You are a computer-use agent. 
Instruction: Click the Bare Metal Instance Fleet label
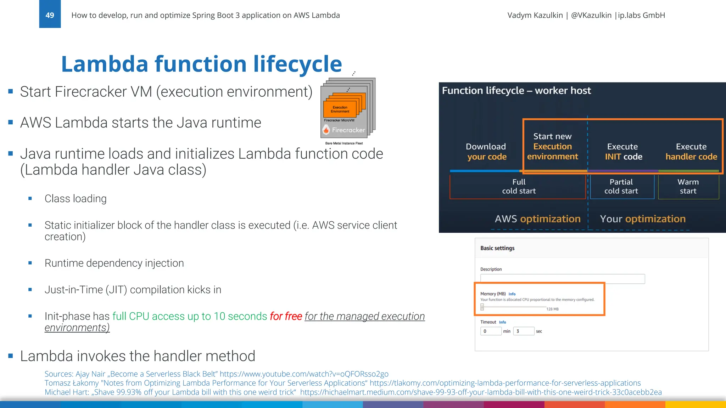click(x=344, y=143)
